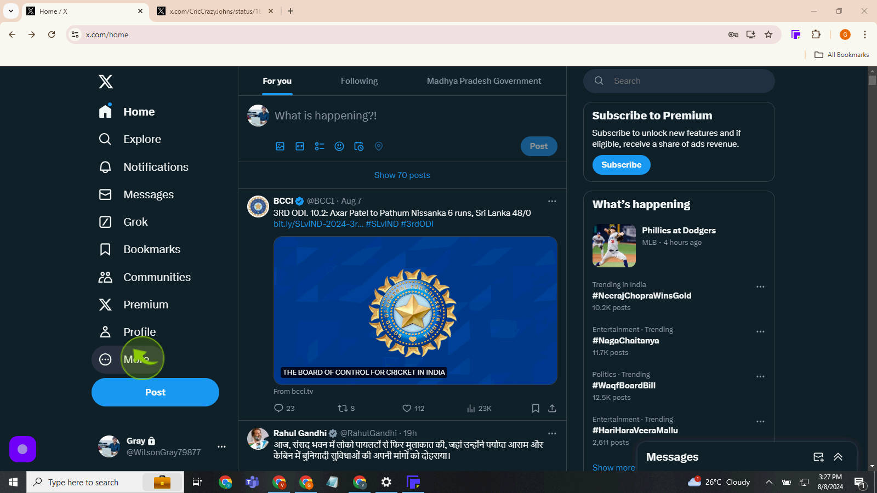Open All Bookmarks folder
Image resolution: width=877 pixels, height=493 pixels.
[x=842, y=55]
